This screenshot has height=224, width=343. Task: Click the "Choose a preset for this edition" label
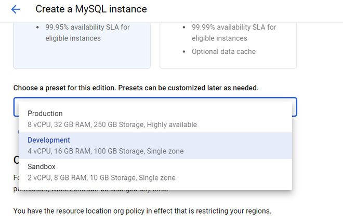(x=136, y=88)
